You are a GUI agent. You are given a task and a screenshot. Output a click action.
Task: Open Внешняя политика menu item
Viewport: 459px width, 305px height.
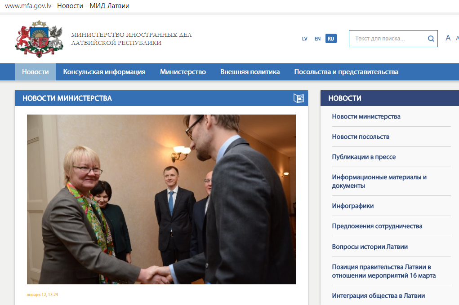point(250,72)
